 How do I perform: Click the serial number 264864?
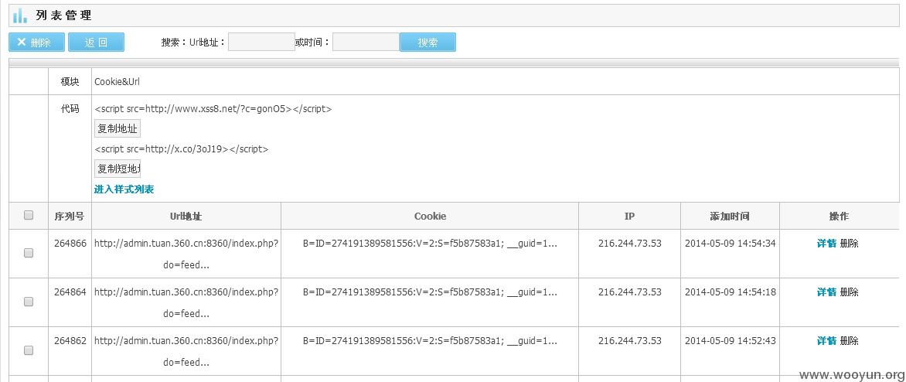[70, 292]
